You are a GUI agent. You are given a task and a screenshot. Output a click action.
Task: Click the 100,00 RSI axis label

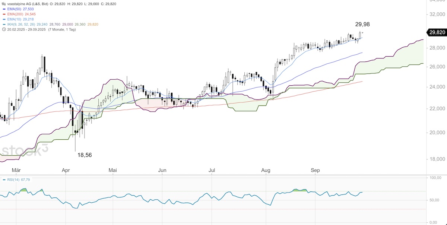[x=435, y=178]
